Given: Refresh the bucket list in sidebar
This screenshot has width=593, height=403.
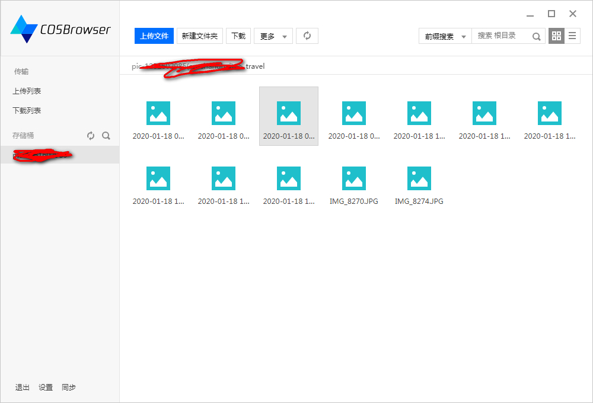Looking at the screenshot, I should 91,136.
